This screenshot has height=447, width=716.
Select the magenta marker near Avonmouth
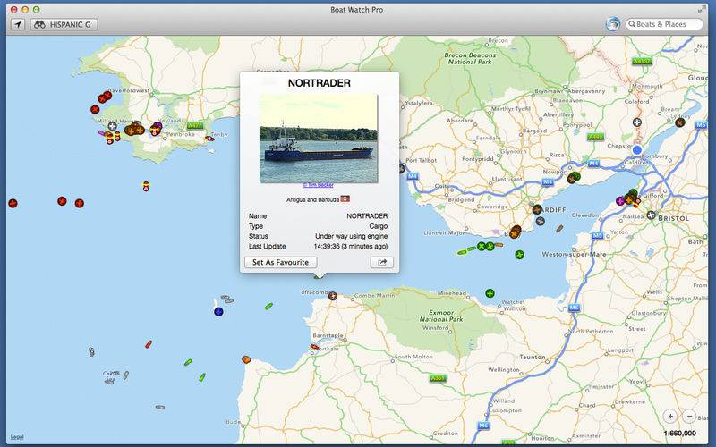pyautogui.click(x=620, y=200)
